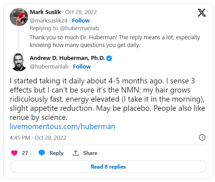
Task: Open the livemomentous.com/huberman link
Action: click(63, 127)
